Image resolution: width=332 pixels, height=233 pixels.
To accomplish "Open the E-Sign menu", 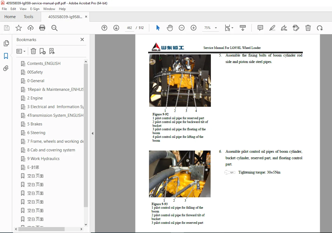I will (x=35, y=9).
